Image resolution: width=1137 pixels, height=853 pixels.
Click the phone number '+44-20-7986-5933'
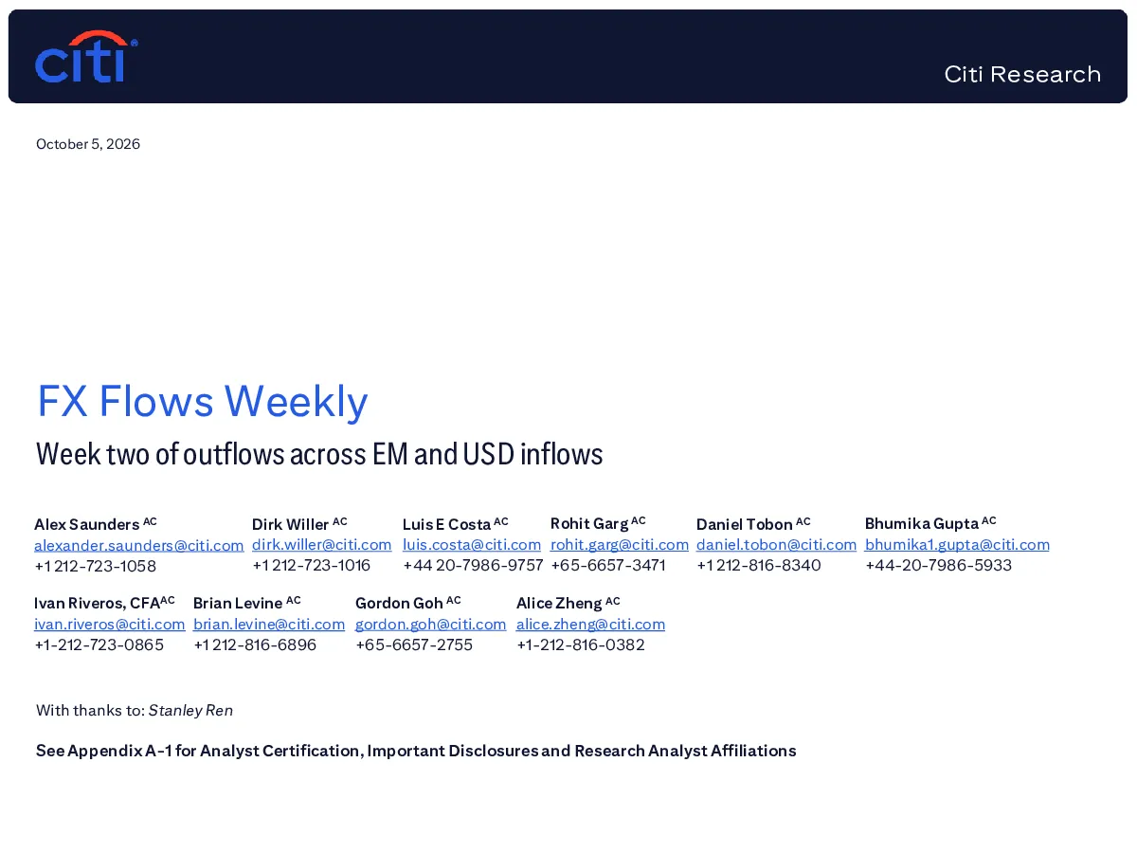point(939,565)
